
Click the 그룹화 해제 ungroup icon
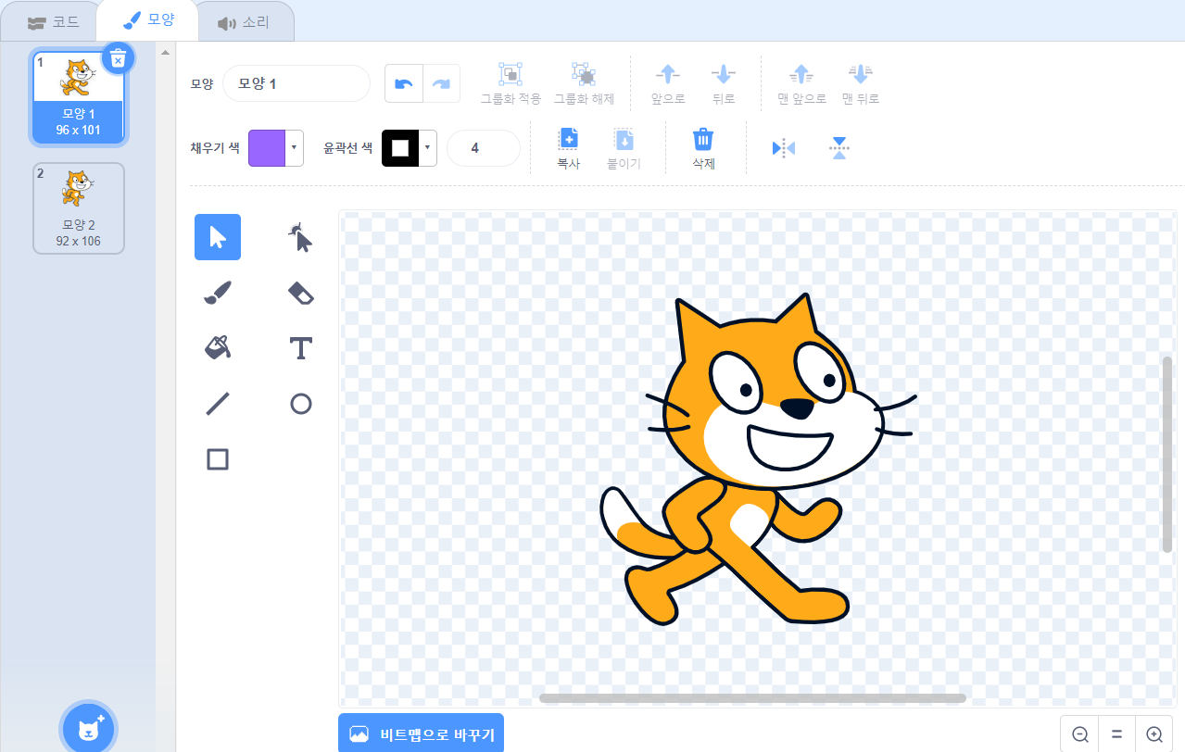pos(583,74)
